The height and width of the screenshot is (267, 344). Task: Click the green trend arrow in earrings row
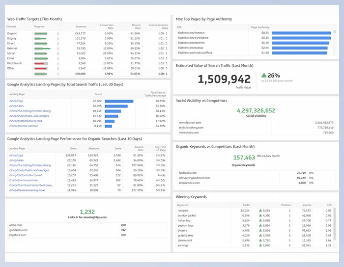click(260, 246)
